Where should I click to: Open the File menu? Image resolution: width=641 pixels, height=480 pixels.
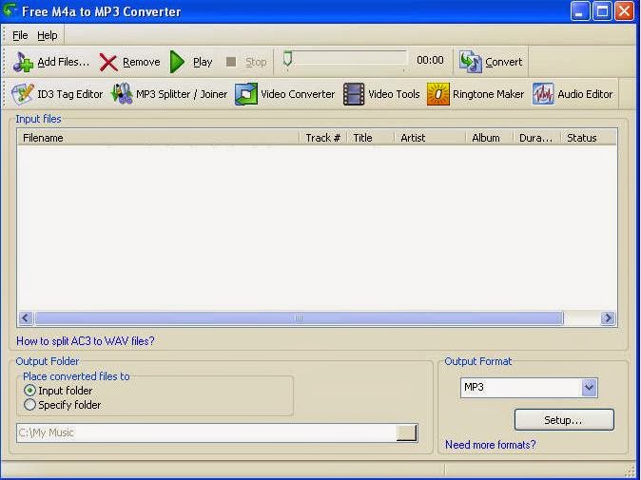pos(20,35)
